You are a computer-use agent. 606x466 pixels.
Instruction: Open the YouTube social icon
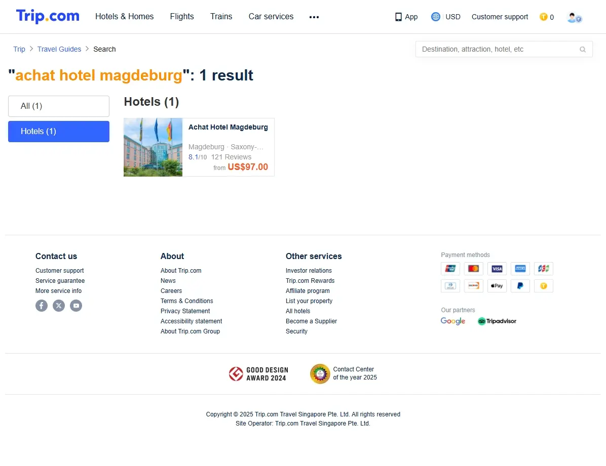coord(76,306)
